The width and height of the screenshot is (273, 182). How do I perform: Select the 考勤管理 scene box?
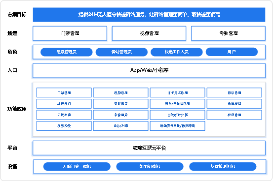(228, 33)
